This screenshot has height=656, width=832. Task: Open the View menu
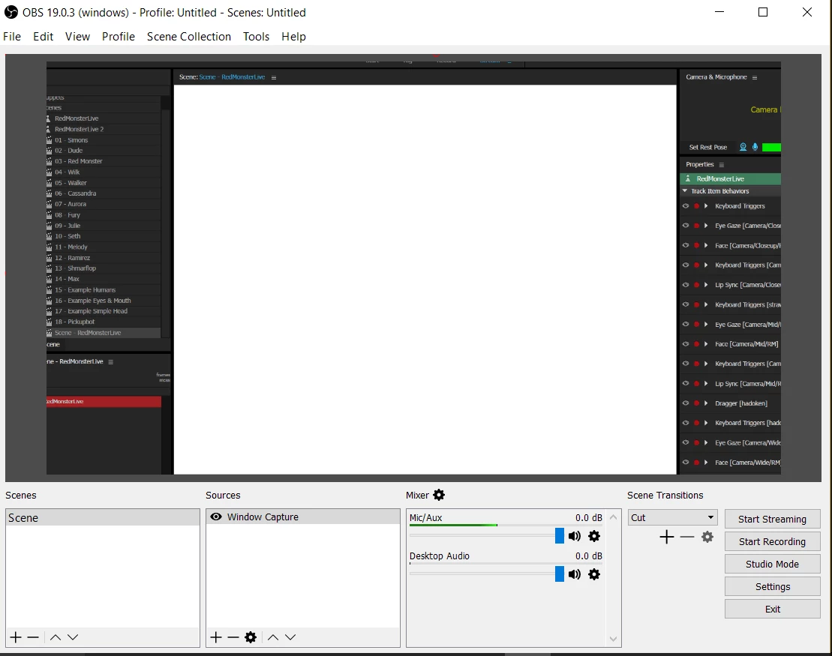[77, 37]
